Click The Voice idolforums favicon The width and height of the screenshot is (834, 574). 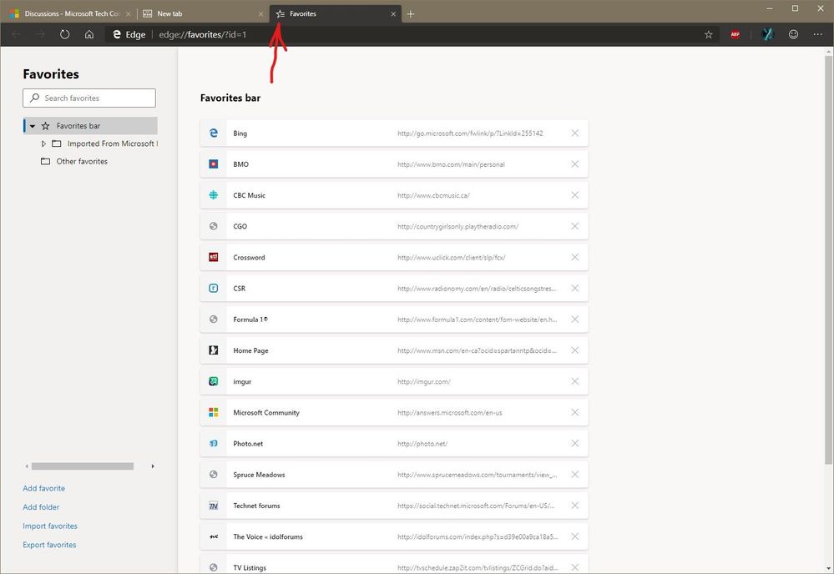213,536
